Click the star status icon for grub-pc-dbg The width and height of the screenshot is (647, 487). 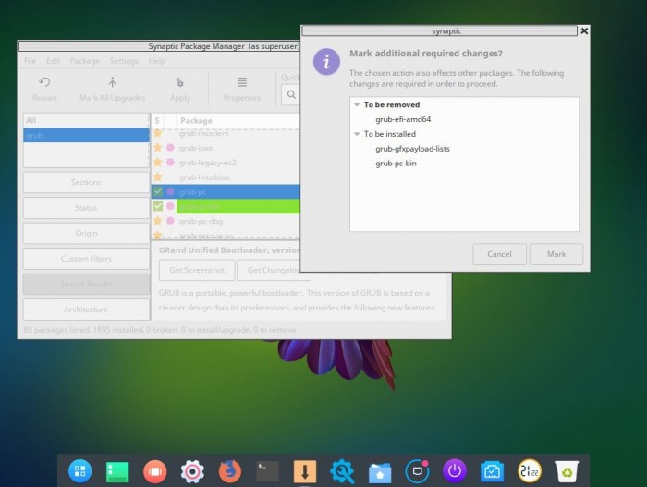click(x=158, y=221)
